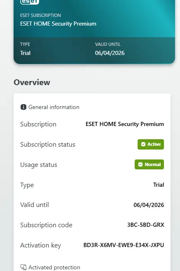180x271 pixels.
Task: Click the ESET SUBSCRIPTION caption on card
Action: pos(40,15)
